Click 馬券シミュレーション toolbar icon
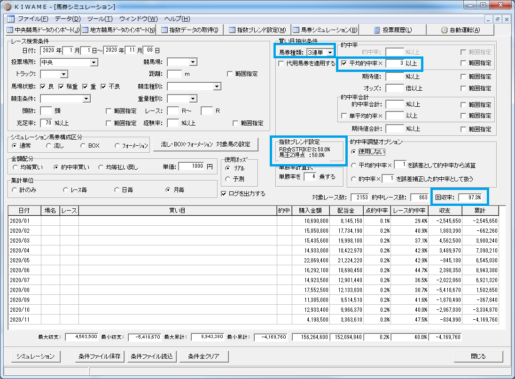 pos(296,30)
